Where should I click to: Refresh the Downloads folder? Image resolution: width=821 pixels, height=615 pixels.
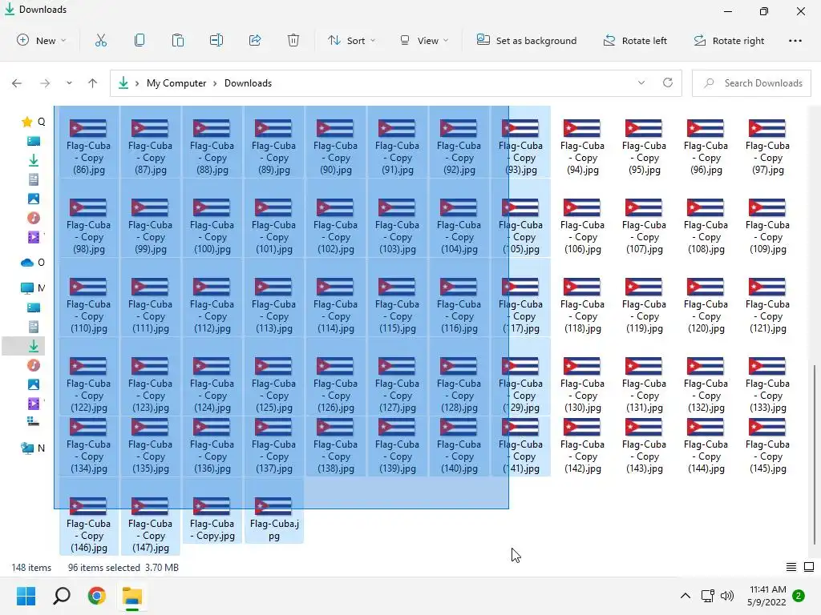point(668,82)
